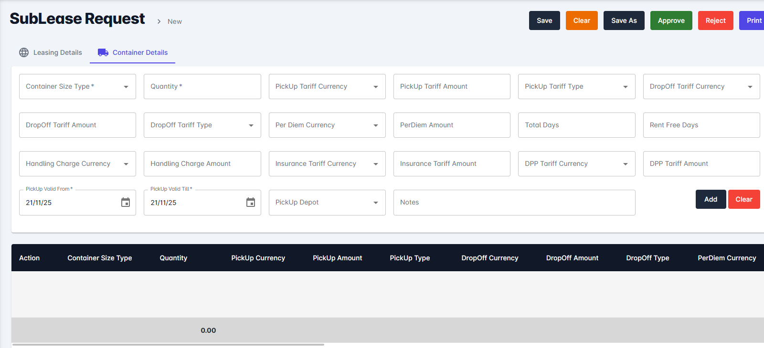Open the DropOff Tariff Type dropdown

click(251, 125)
